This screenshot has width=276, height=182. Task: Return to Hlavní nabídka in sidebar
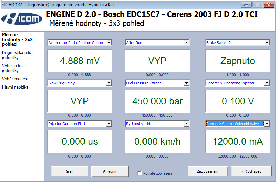tap(15, 87)
